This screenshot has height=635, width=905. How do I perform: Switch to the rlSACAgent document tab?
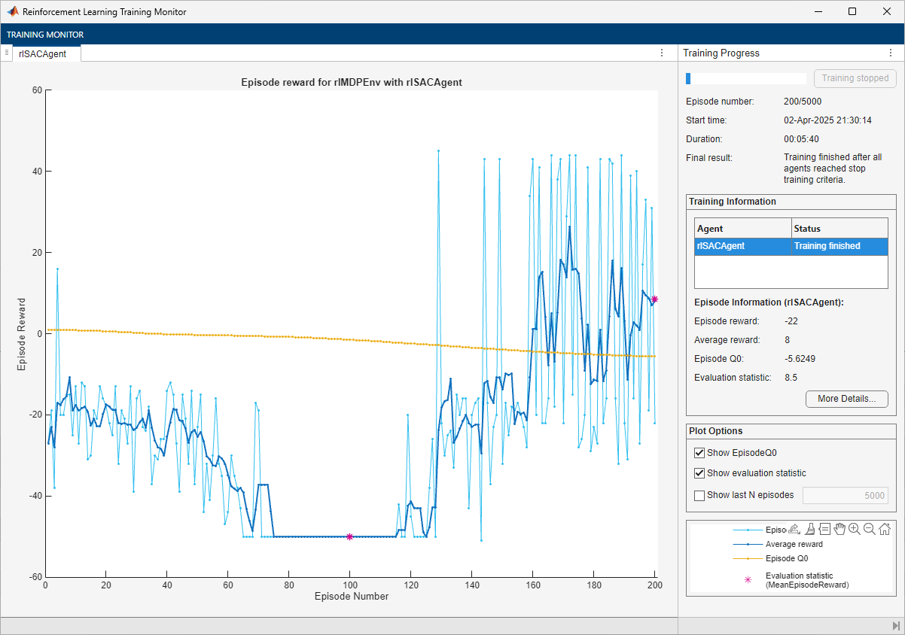43,53
